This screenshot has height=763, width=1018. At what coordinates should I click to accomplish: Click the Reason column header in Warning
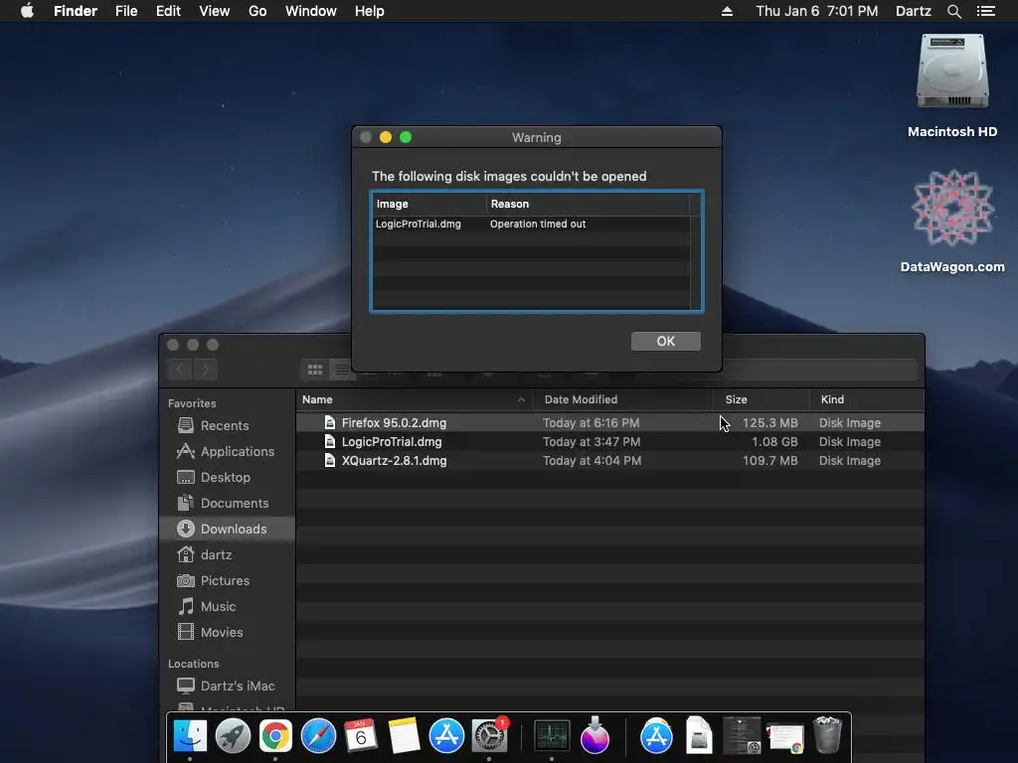tap(588, 204)
